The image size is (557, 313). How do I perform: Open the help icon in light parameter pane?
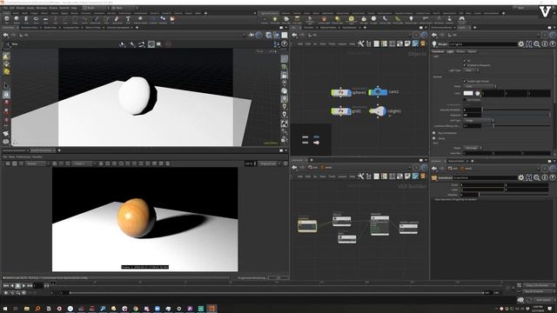[x=553, y=44]
